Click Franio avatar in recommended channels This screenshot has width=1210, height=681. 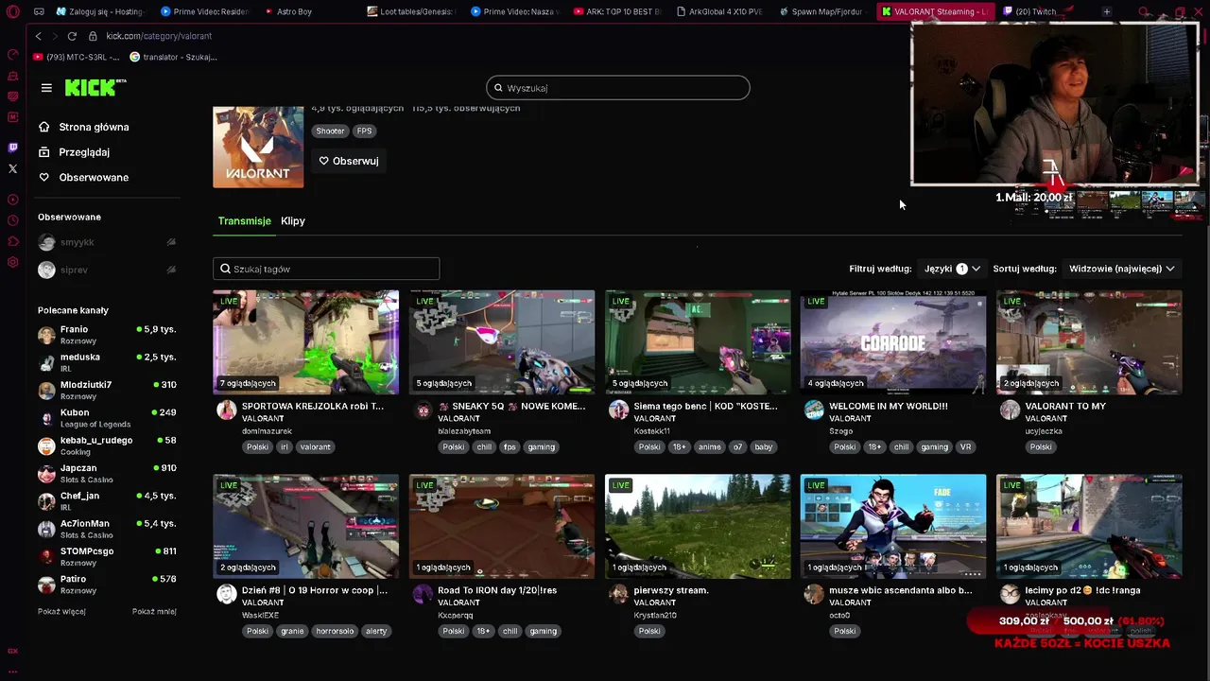coord(46,335)
